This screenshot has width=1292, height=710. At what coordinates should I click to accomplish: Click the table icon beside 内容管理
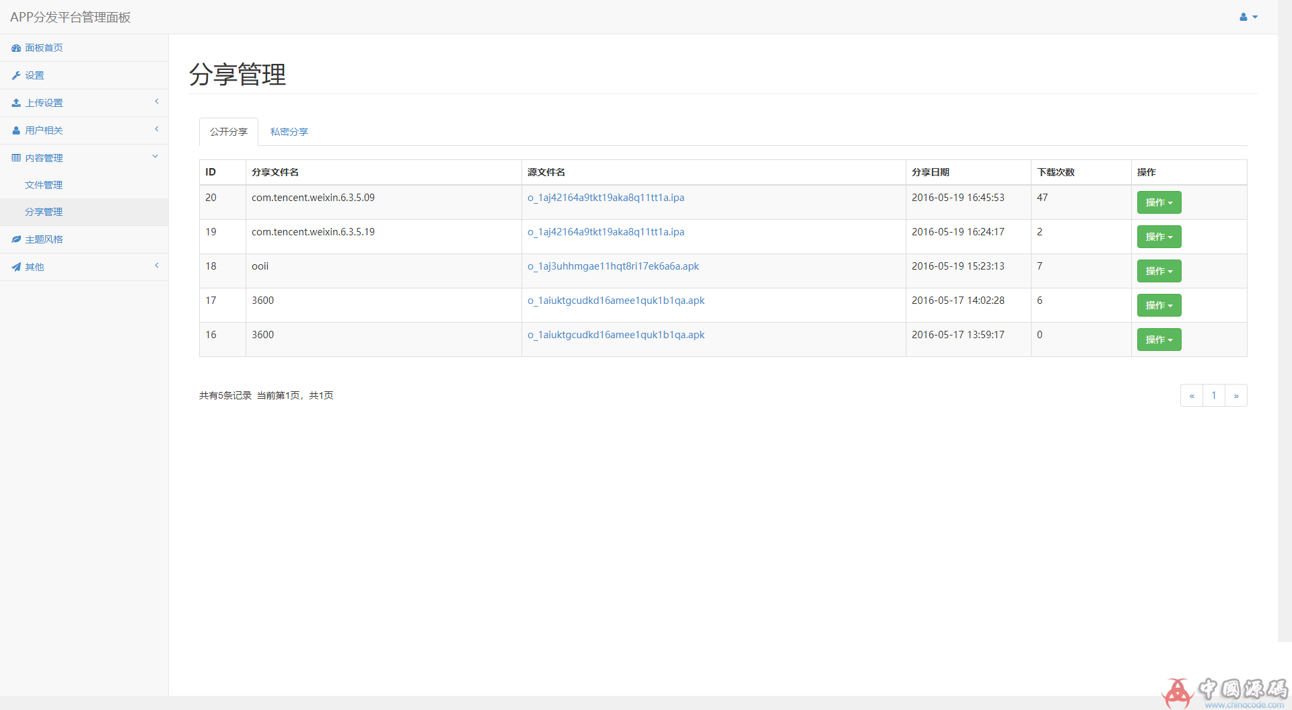[16, 158]
